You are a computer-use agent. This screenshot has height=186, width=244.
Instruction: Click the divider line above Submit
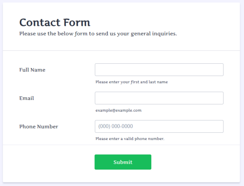(121, 145)
